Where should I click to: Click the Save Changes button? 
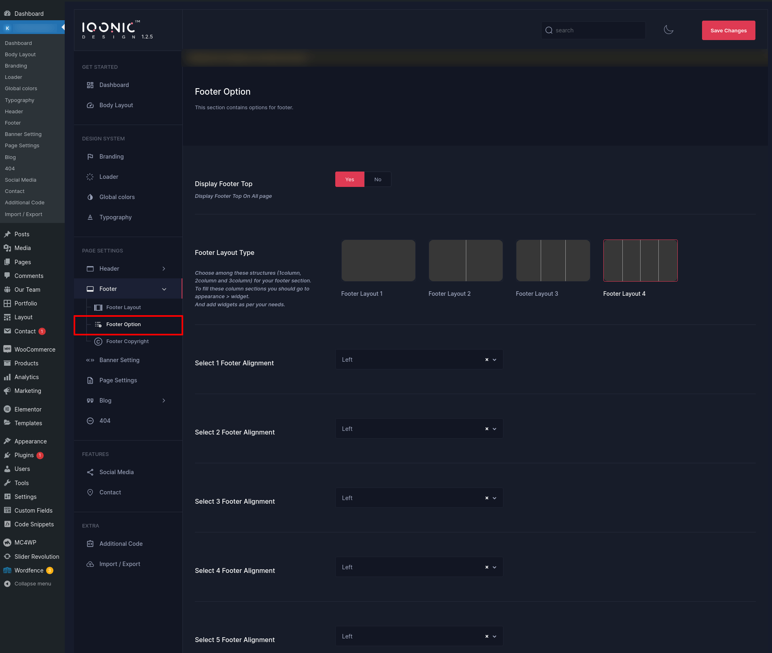(728, 30)
